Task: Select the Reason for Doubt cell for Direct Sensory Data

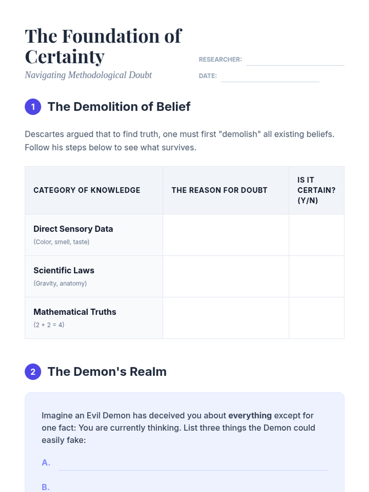Action: [226, 235]
